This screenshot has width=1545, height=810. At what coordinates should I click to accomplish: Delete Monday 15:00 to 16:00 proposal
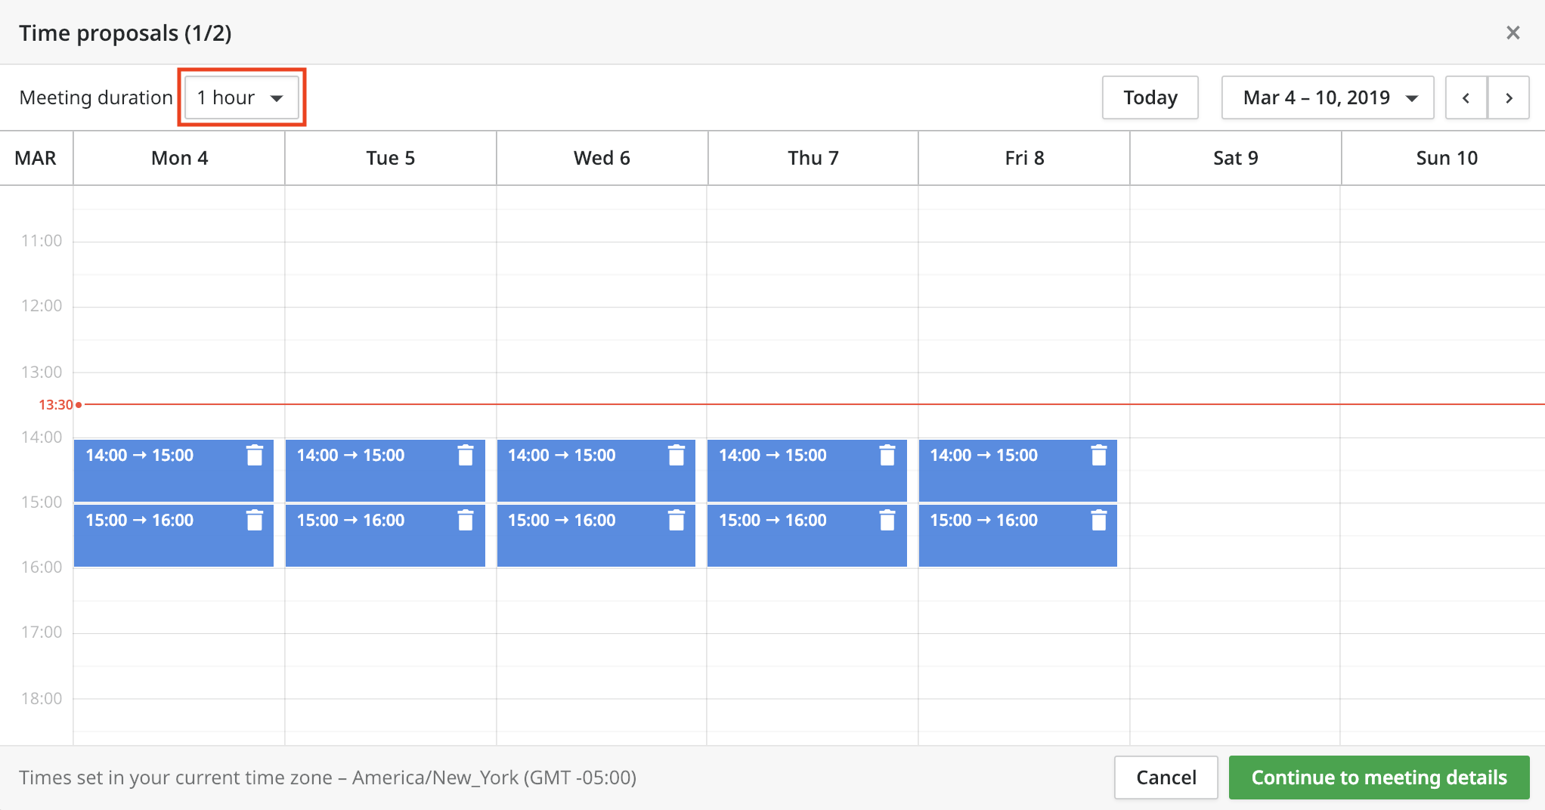coord(255,520)
